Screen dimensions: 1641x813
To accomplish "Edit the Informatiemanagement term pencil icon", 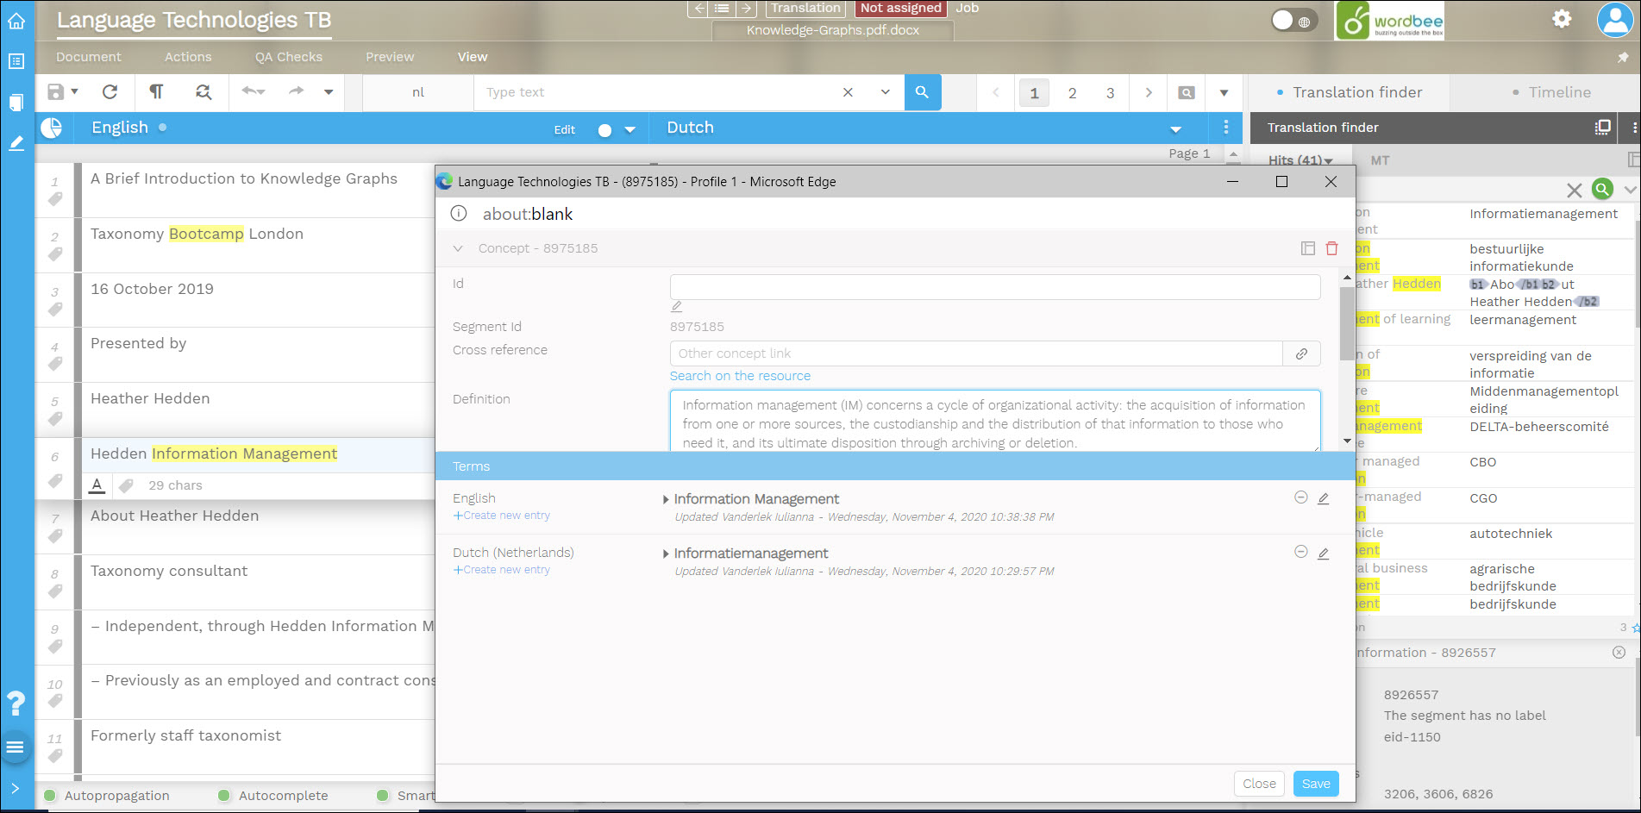I will (1323, 553).
